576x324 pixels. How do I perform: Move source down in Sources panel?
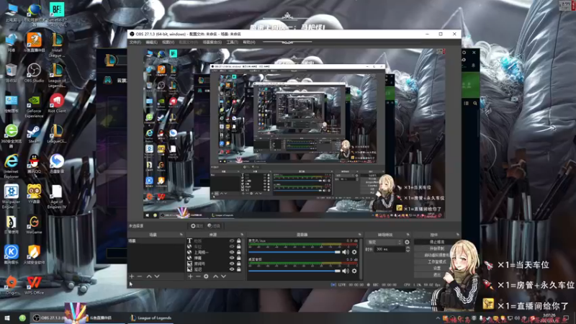[223, 276]
